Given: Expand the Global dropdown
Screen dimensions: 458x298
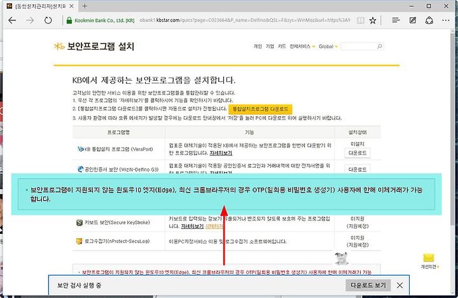Looking at the screenshot, I should click(x=328, y=46).
